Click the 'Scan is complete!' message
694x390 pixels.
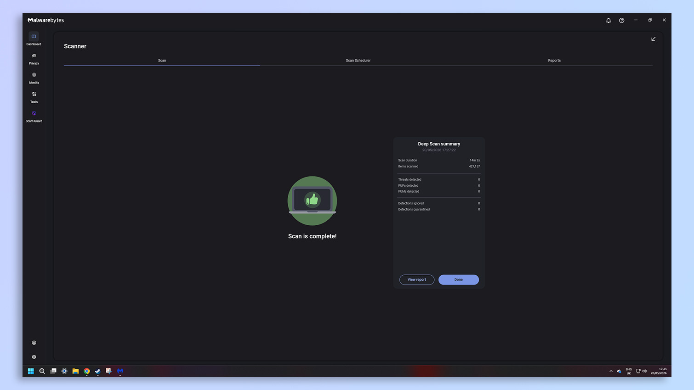313,236
